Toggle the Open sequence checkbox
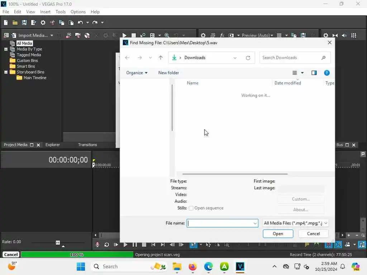The height and width of the screenshot is (275, 367). 191,208
